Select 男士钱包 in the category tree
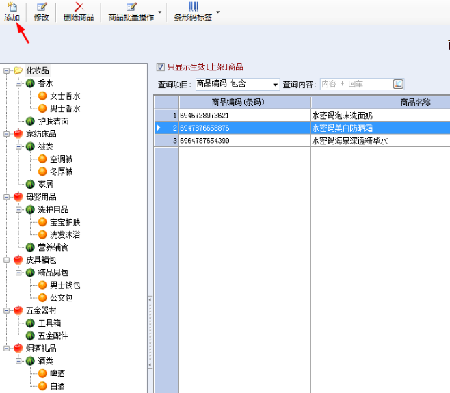This screenshot has height=393, width=450. pyautogui.click(x=65, y=285)
